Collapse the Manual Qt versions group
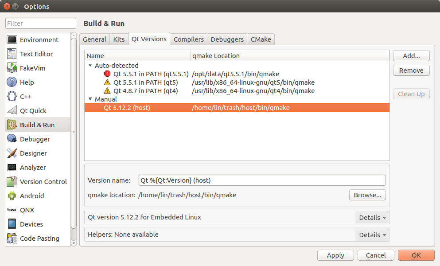440x266 pixels. [x=90, y=99]
